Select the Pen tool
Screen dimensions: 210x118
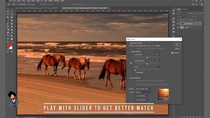click(x=12, y=33)
